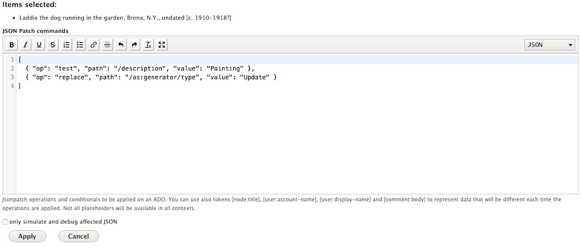Image resolution: width=582 pixels, height=250 pixels.
Task: Insert a numbered list
Action: click(x=67, y=45)
